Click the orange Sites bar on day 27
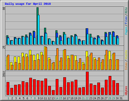129x101 pixels. (x=107, y=60)
